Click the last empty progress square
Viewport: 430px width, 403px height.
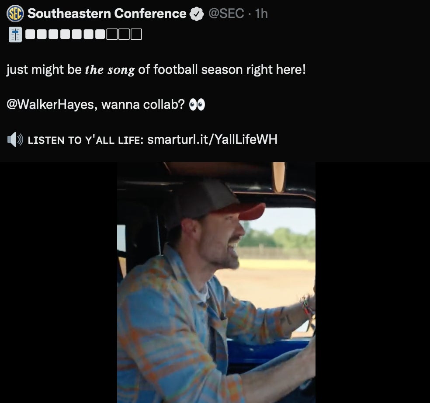coord(136,34)
